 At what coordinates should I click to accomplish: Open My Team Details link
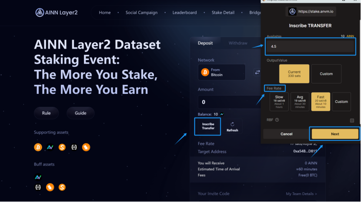[301, 194]
